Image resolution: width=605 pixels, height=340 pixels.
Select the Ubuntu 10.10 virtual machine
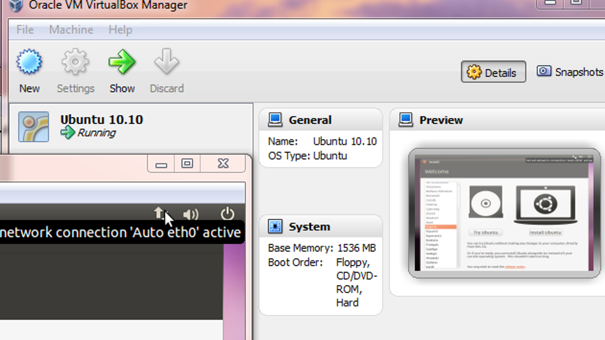pos(131,128)
